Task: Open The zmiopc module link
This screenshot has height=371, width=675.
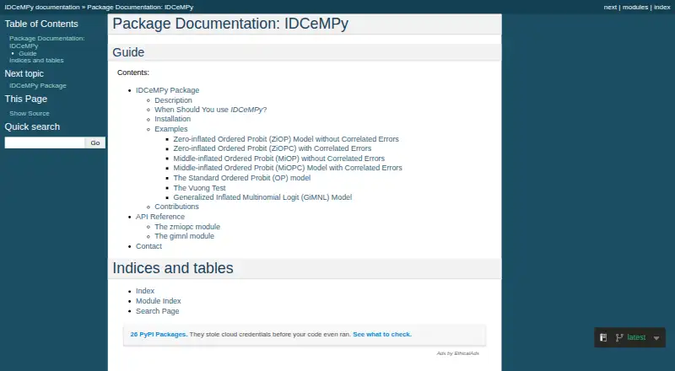Action: (187, 227)
